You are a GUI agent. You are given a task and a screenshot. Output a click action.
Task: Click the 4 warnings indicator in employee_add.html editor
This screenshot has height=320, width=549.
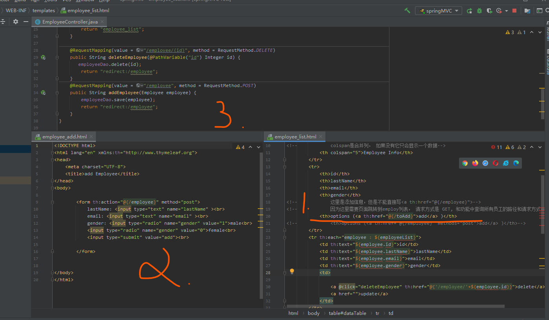240,147
